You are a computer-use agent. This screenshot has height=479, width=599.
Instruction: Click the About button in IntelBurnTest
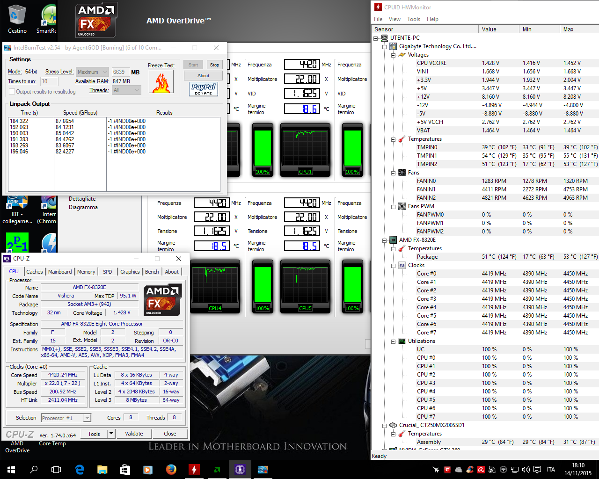click(203, 76)
